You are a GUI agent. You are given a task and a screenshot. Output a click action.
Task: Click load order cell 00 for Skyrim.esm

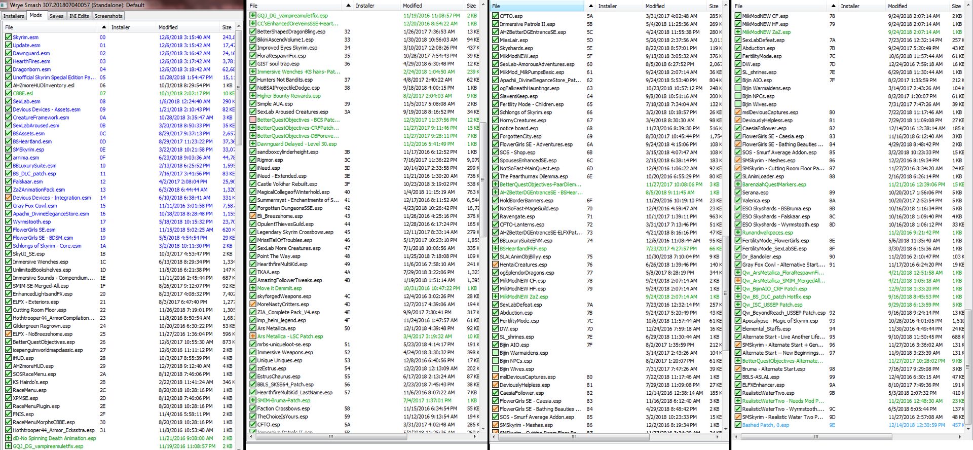pos(103,37)
